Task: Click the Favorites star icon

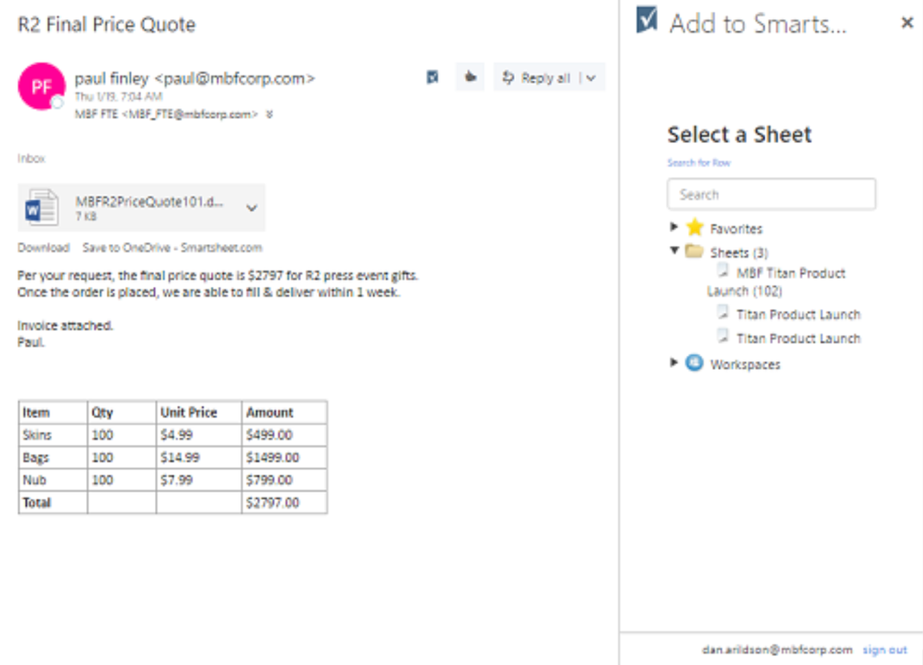Action: (x=695, y=227)
